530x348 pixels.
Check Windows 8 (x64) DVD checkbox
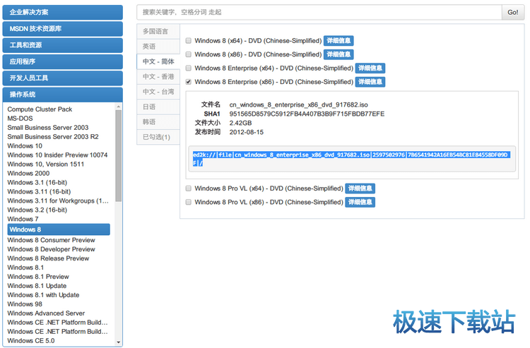point(189,40)
